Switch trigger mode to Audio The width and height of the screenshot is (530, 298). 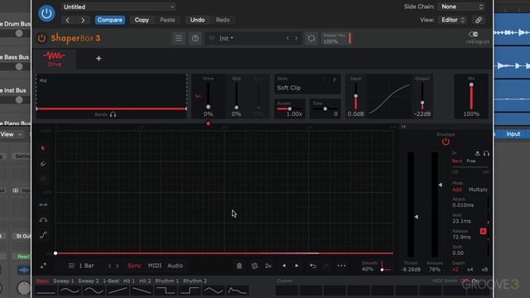[x=175, y=266]
